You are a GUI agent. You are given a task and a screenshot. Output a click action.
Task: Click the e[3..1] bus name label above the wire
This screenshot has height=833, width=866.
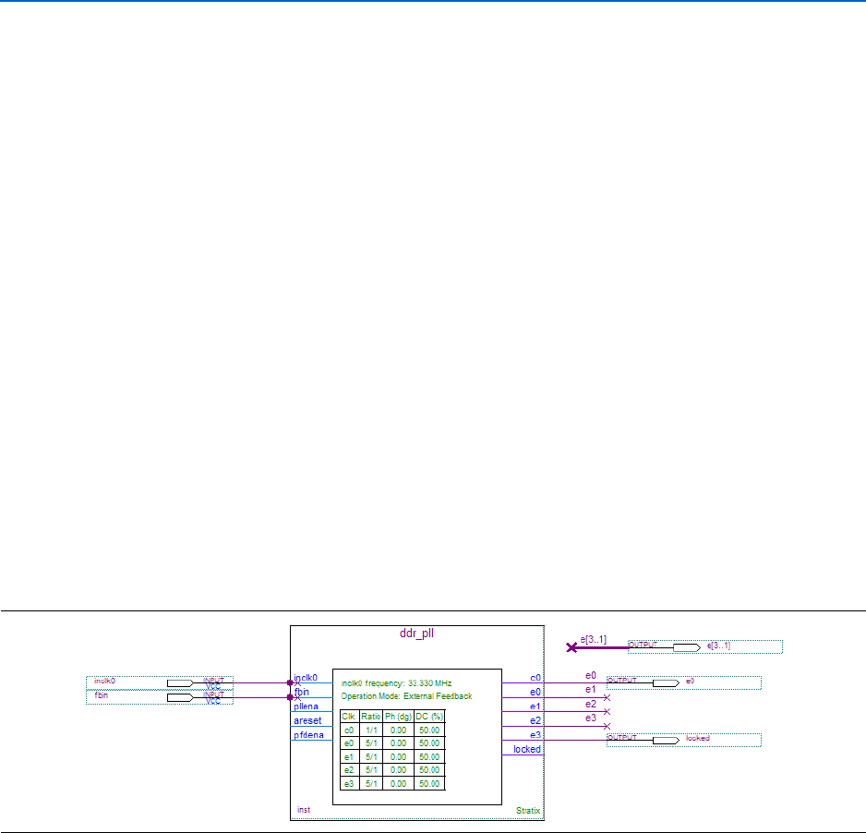593,640
